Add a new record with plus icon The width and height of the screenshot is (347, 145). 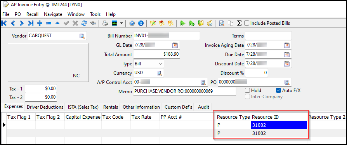(x=40, y=23)
